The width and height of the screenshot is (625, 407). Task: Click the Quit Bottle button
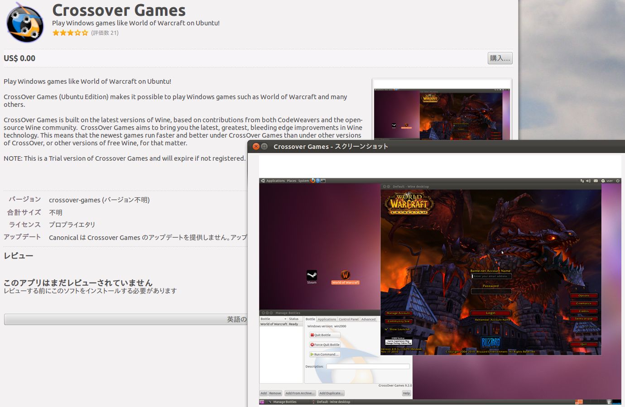click(x=324, y=335)
